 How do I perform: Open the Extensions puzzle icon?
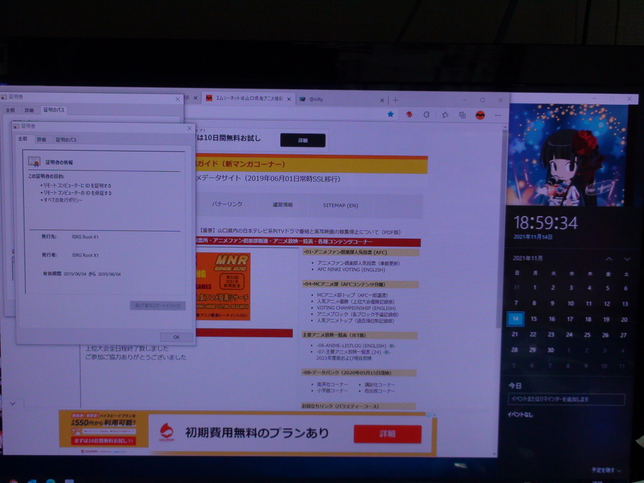pyautogui.click(x=427, y=114)
